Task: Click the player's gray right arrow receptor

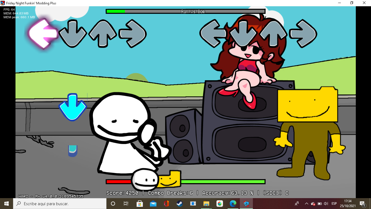Action: click(x=303, y=33)
